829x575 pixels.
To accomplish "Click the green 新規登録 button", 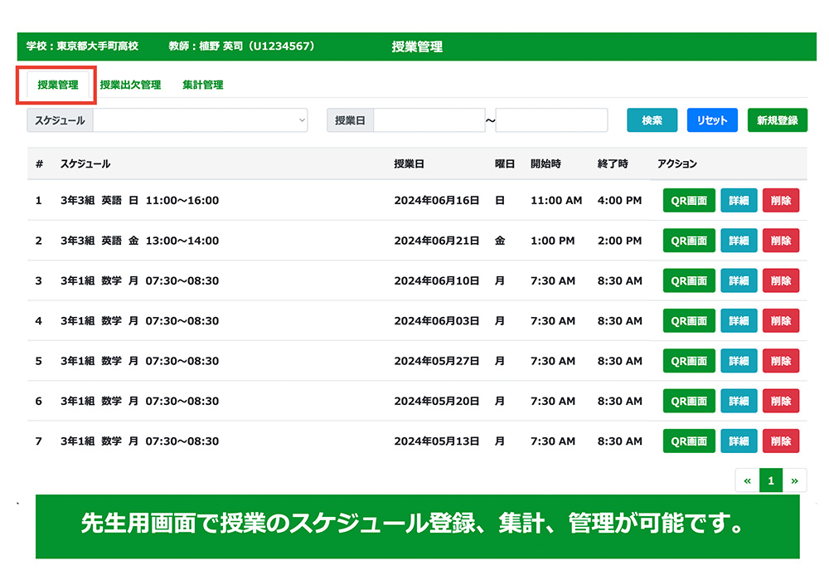I will pyautogui.click(x=777, y=120).
